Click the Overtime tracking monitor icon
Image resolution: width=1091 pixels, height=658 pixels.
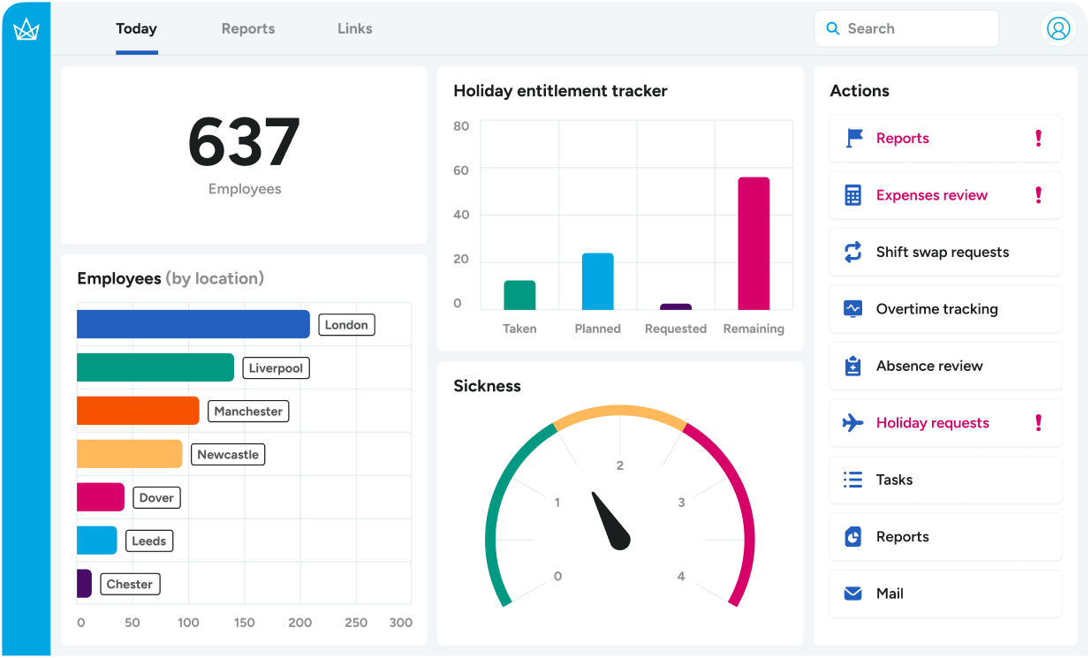[x=852, y=309]
